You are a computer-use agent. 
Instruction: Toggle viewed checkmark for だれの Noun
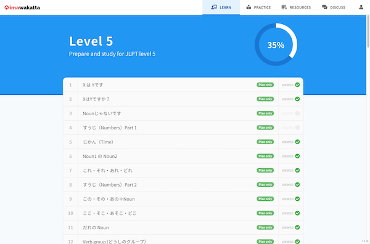[x=297, y=227]
